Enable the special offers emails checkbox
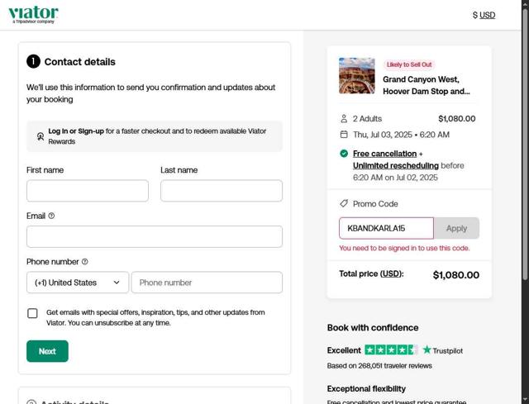The image size is (529, 404). (33, 313)
